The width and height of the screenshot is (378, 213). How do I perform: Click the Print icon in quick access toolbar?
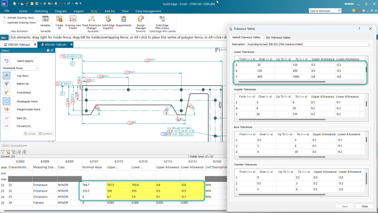[x=49, y=4]
